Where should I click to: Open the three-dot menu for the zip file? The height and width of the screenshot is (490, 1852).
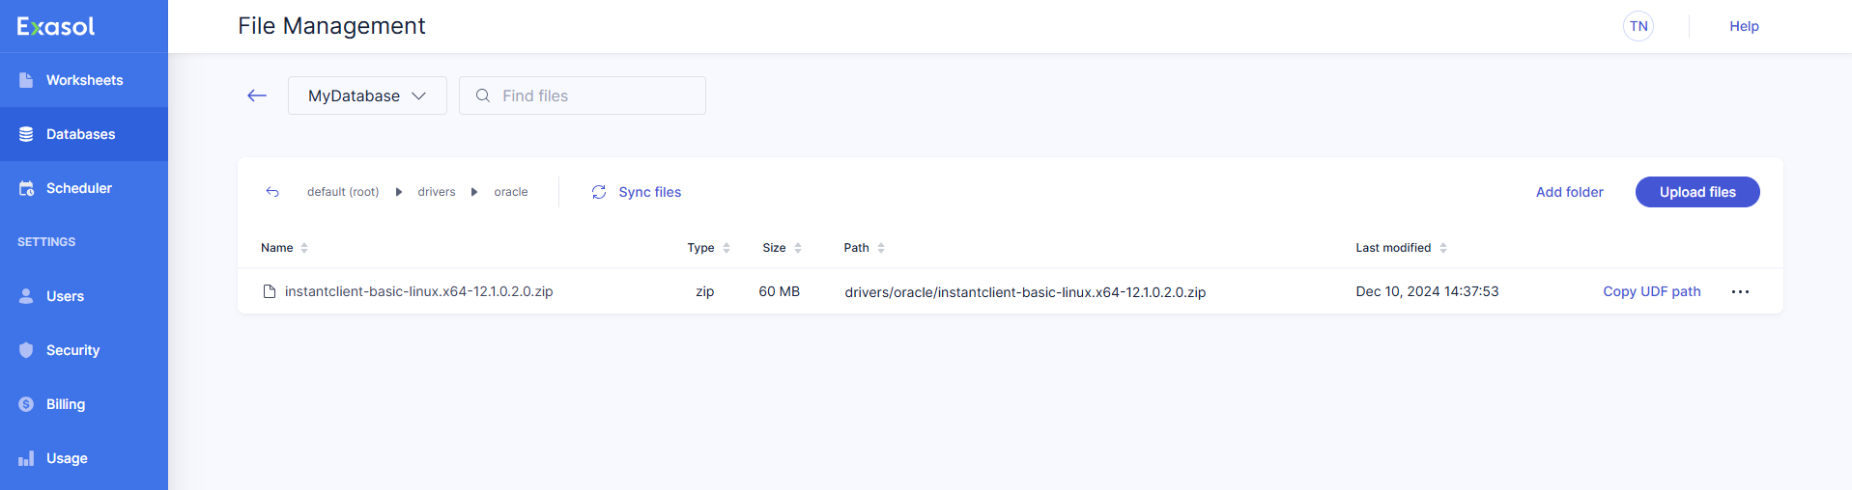[x=1740, y=291]
